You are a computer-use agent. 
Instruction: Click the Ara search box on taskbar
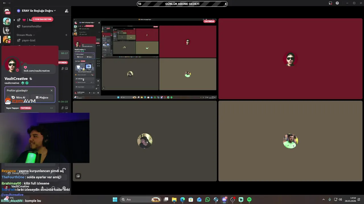[x=140, y=199]
